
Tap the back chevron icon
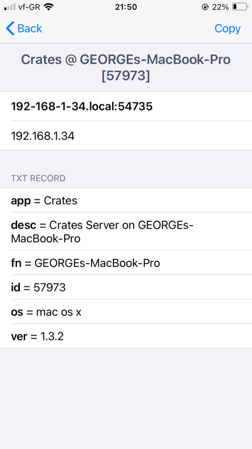pyautogui.click(x=9, y=29)
